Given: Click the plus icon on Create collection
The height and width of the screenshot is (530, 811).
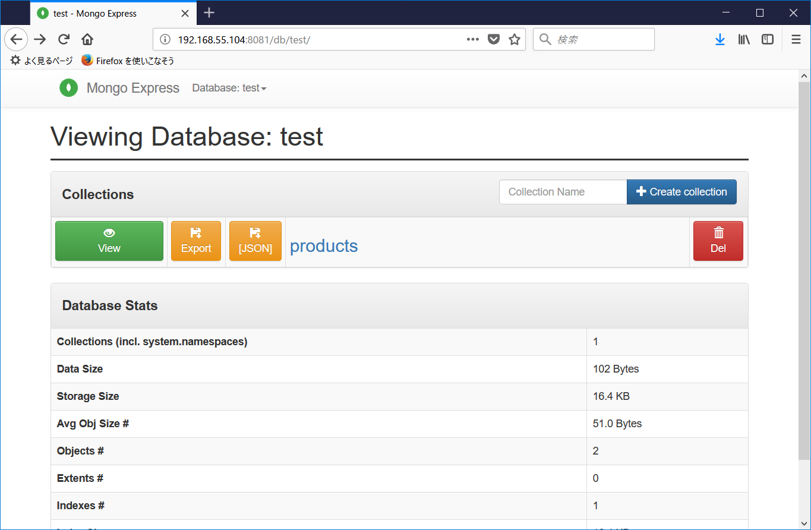Looking at the screenshot, I should 641,191.
